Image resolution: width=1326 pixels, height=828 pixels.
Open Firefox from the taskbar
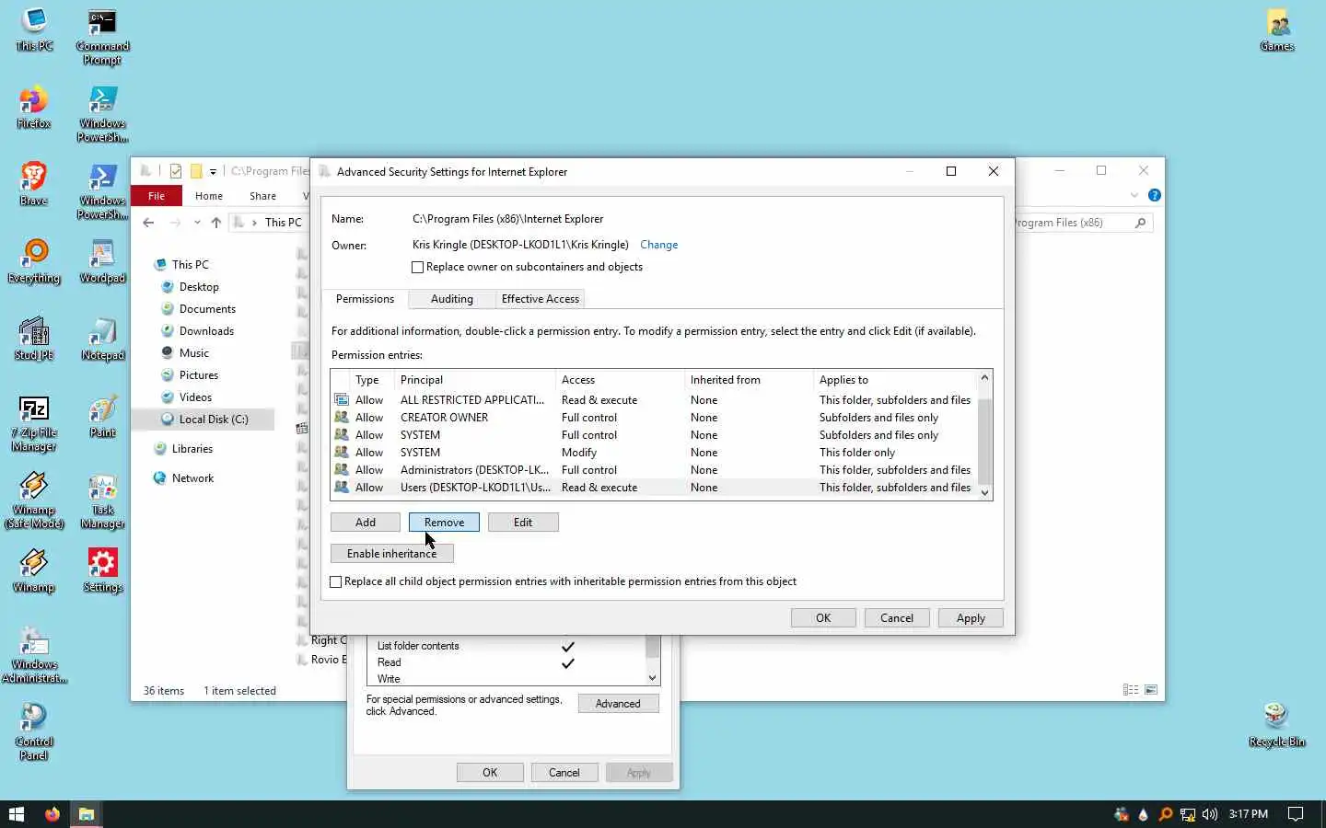pyautogui.click(x=52, y=814)
